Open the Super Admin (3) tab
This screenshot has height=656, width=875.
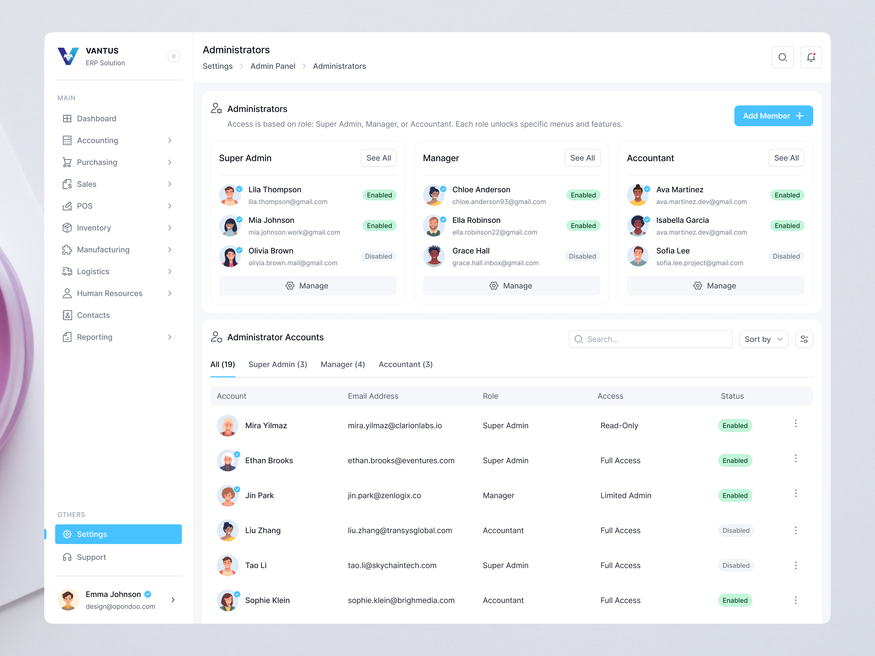278,364
